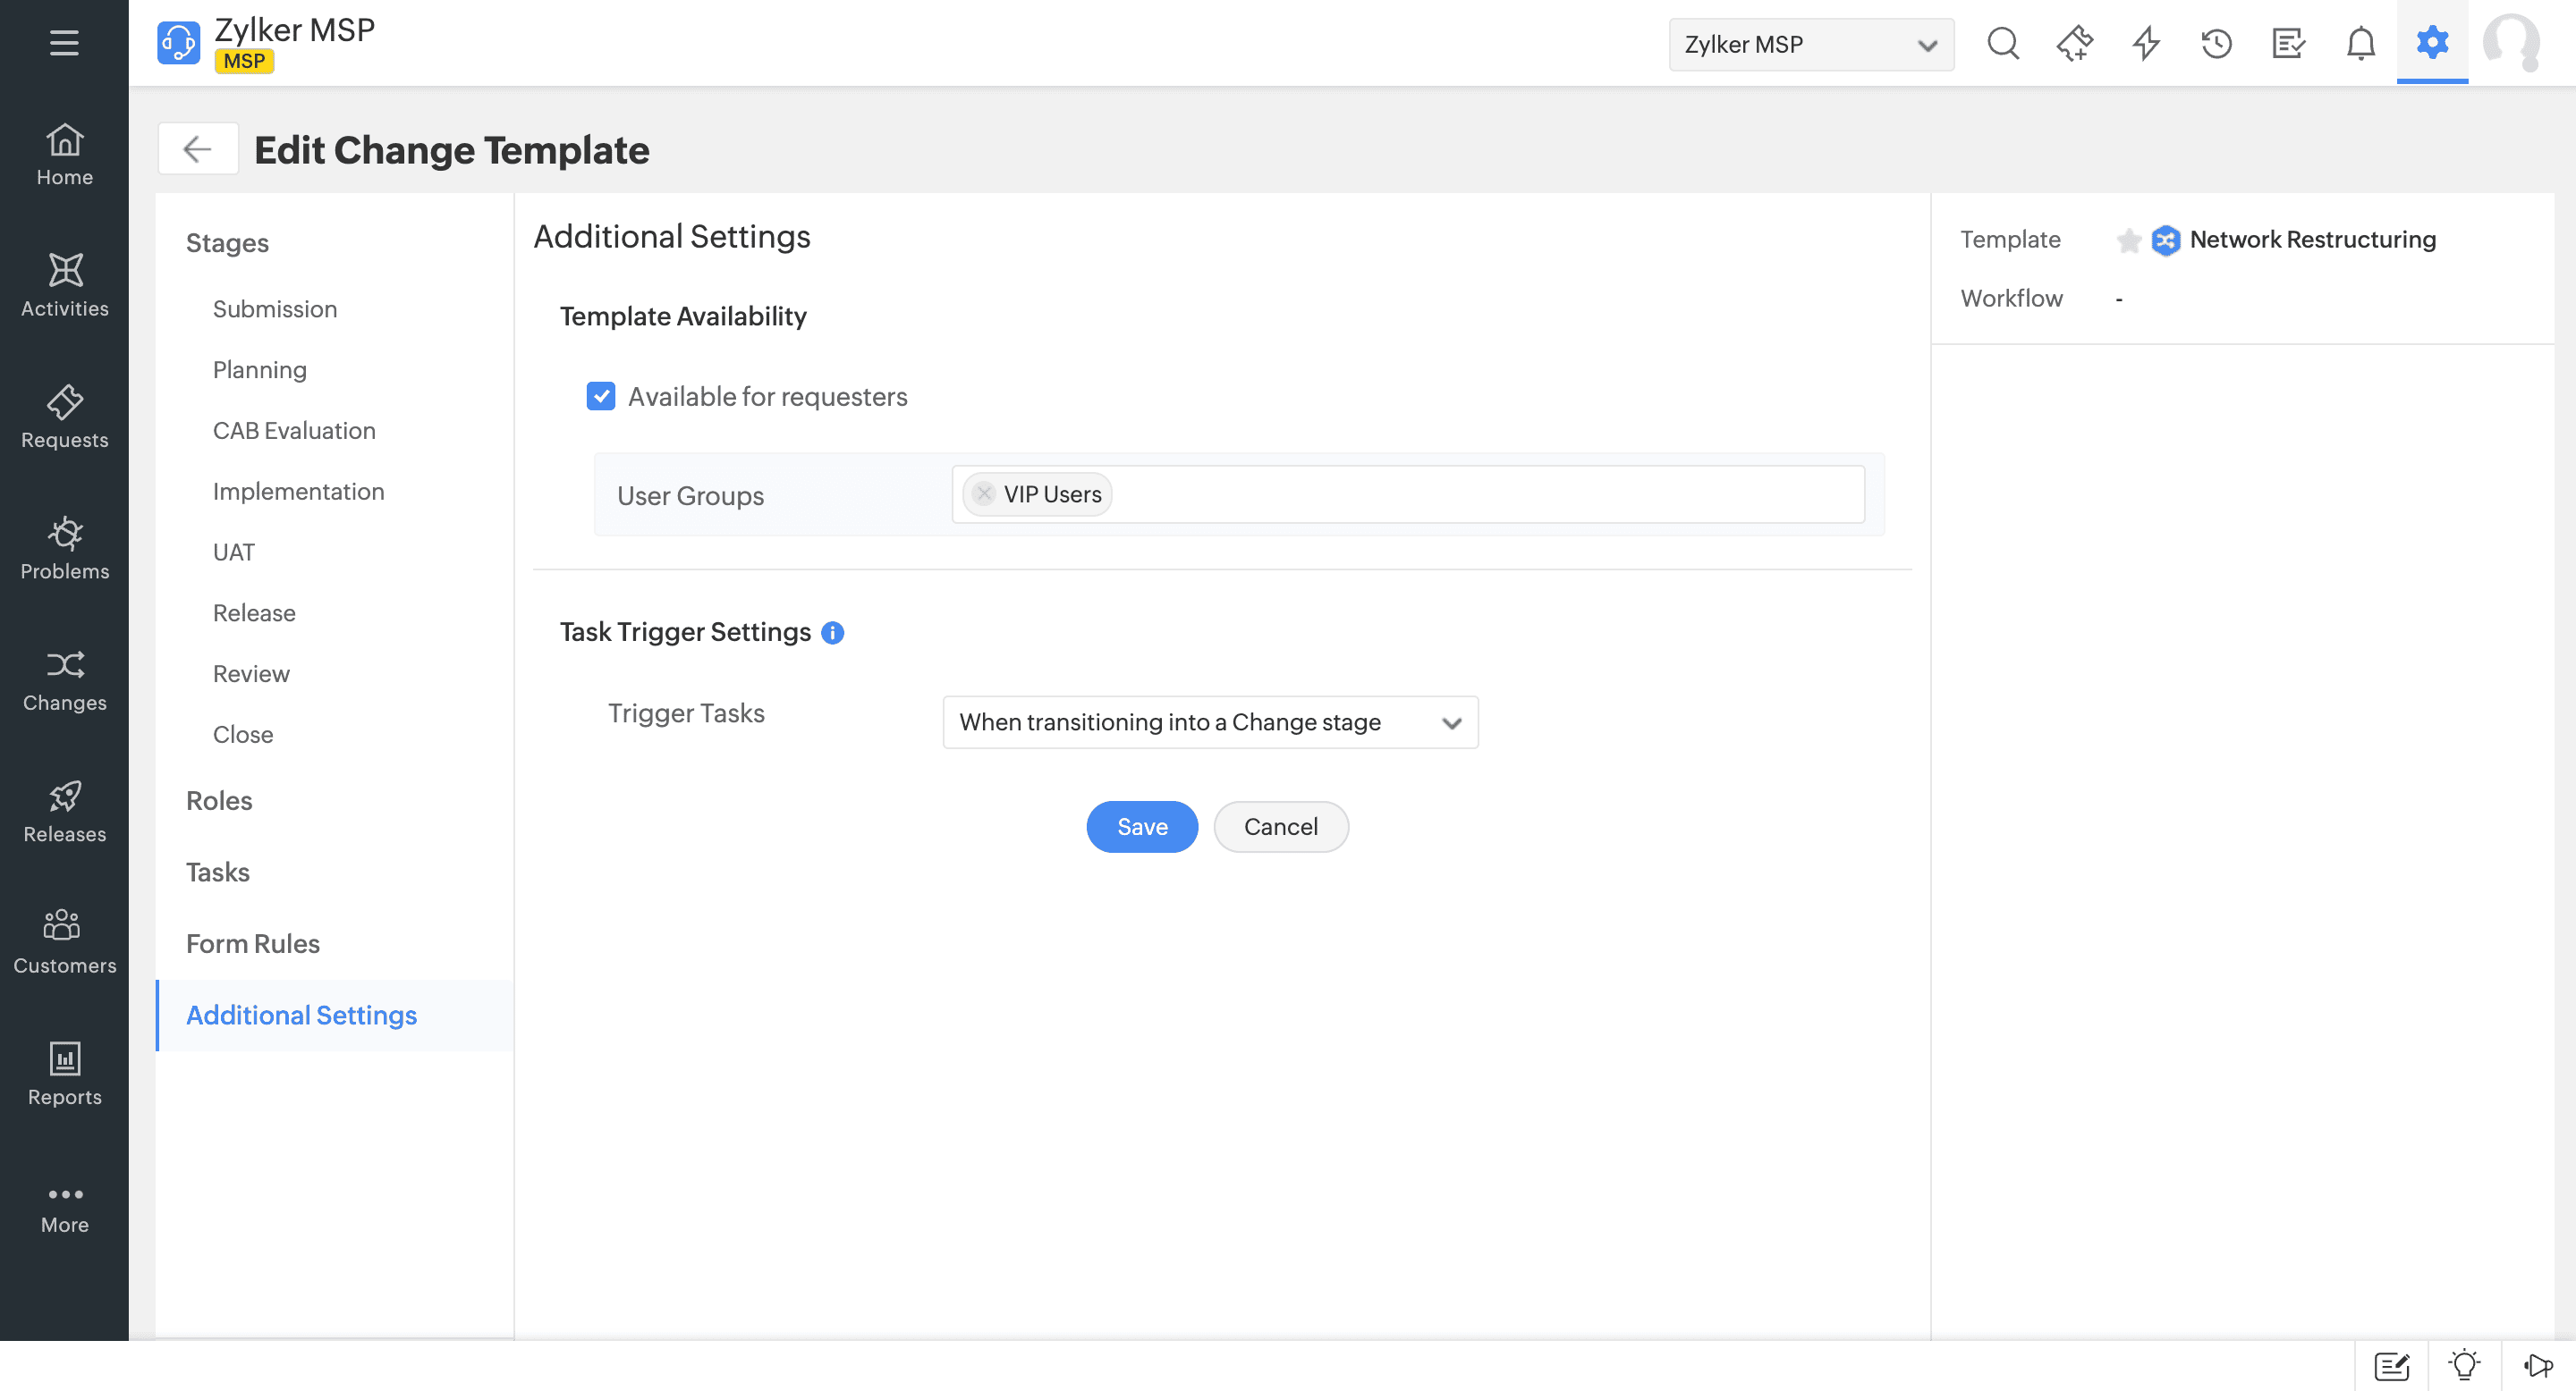Click the Save button

click(x=1141, y=826)
